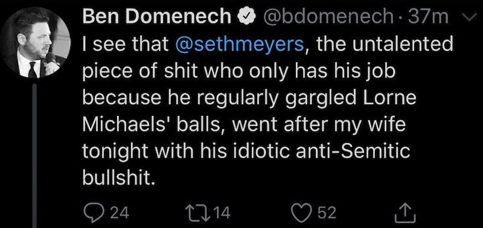Image resolution: width=483 pixels, height=228 pixels.
Task: Click the phrase 'the untalented' in tweet
Action: click(x=385, y=45)
